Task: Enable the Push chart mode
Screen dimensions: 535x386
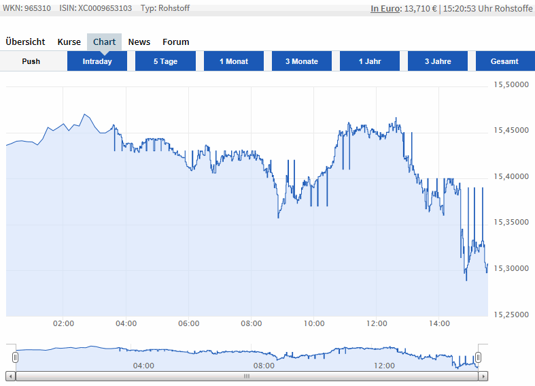Action: pyautogui.click(x=31, y=61)
